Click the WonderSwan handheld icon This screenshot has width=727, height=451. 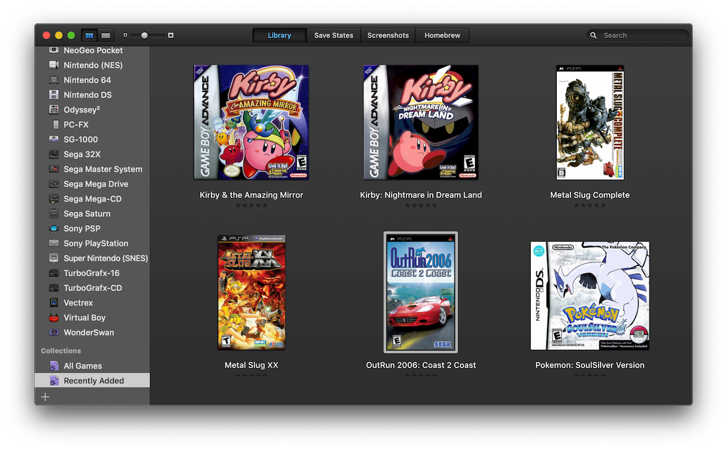pos(53,332)
